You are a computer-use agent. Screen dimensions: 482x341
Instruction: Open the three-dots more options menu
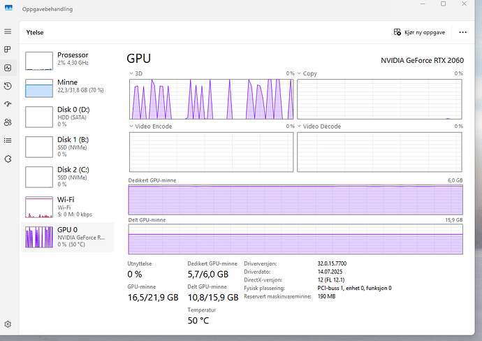point(462,32)
